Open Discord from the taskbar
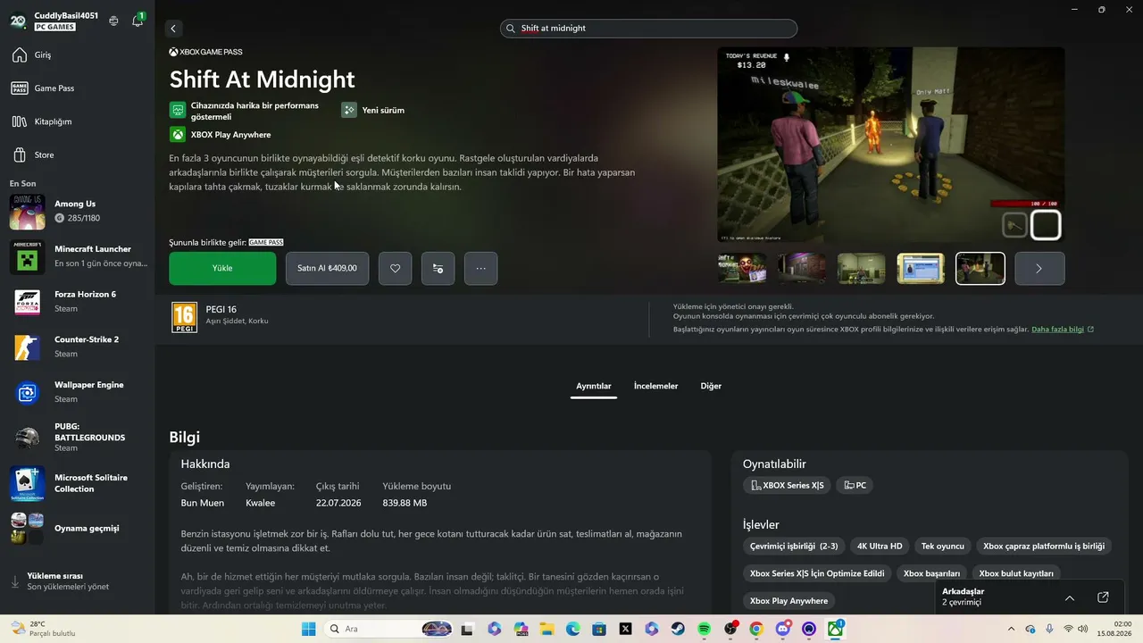Image resolution: width=1143 pixels, height=643 pixels. click(783, 629)
